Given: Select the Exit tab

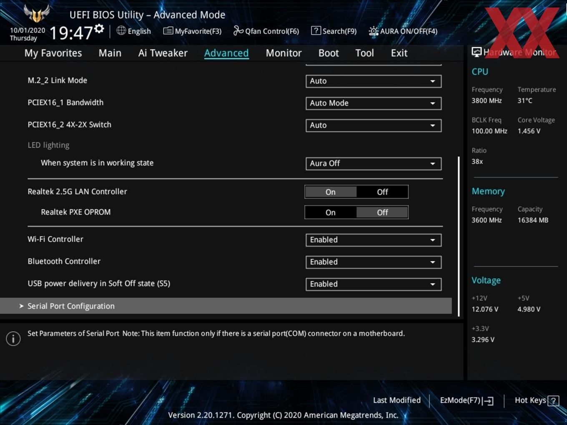Looking at the screenshot, I should [x=399, y=53].
